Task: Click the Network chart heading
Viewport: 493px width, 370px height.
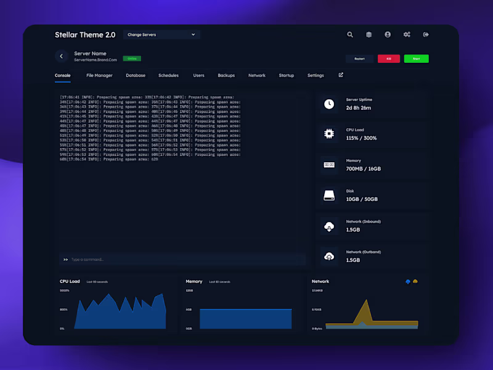Action: [x=320, y=281]
